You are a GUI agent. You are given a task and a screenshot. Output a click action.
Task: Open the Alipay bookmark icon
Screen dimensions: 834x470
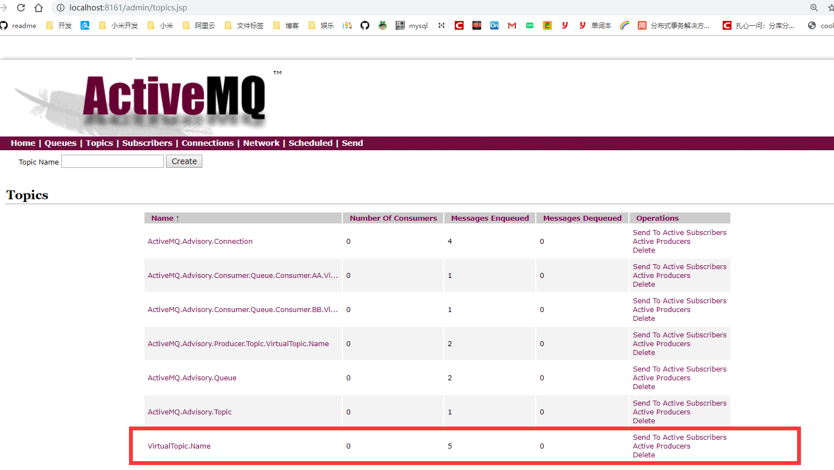tap(85, 25)
